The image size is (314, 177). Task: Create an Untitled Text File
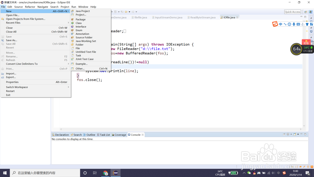click(x=91, y=52)
